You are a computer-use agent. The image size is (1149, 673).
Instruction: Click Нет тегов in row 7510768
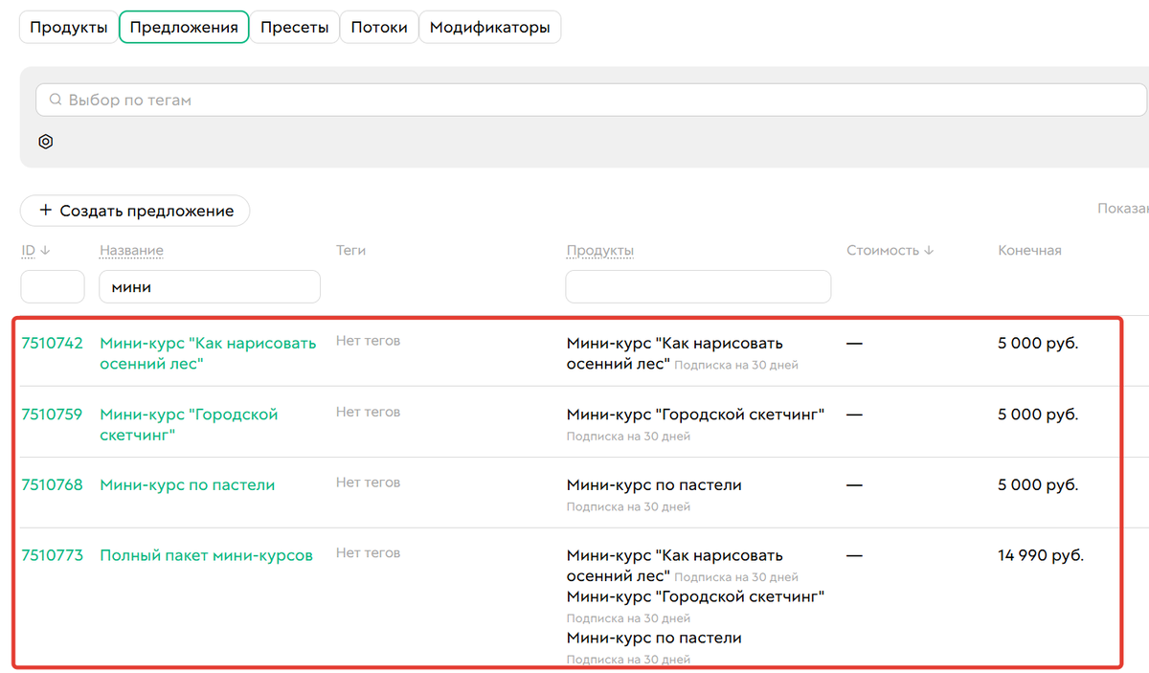pyautogui.click(x=368, y=483)
